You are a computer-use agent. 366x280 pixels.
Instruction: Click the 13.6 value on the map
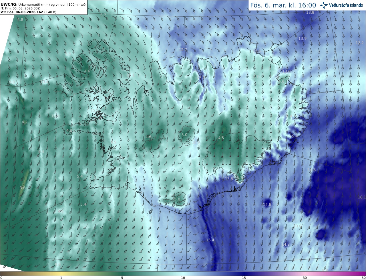point(287,71)
